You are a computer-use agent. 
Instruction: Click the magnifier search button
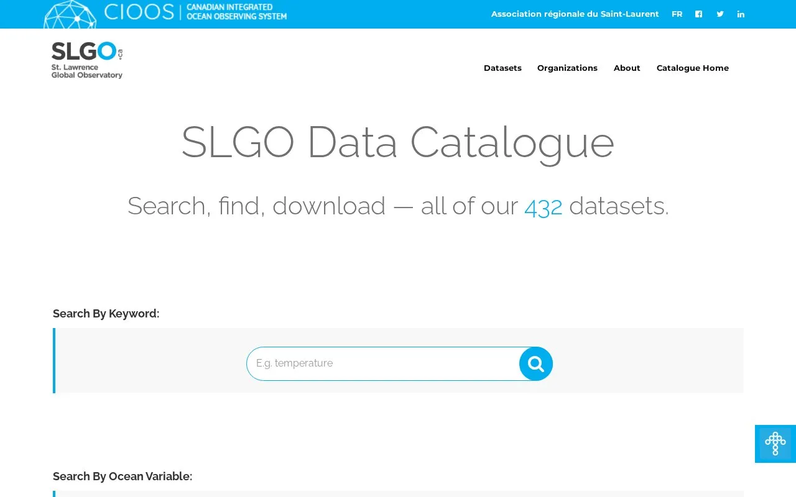pyautogui.click(x=536, y=363)
